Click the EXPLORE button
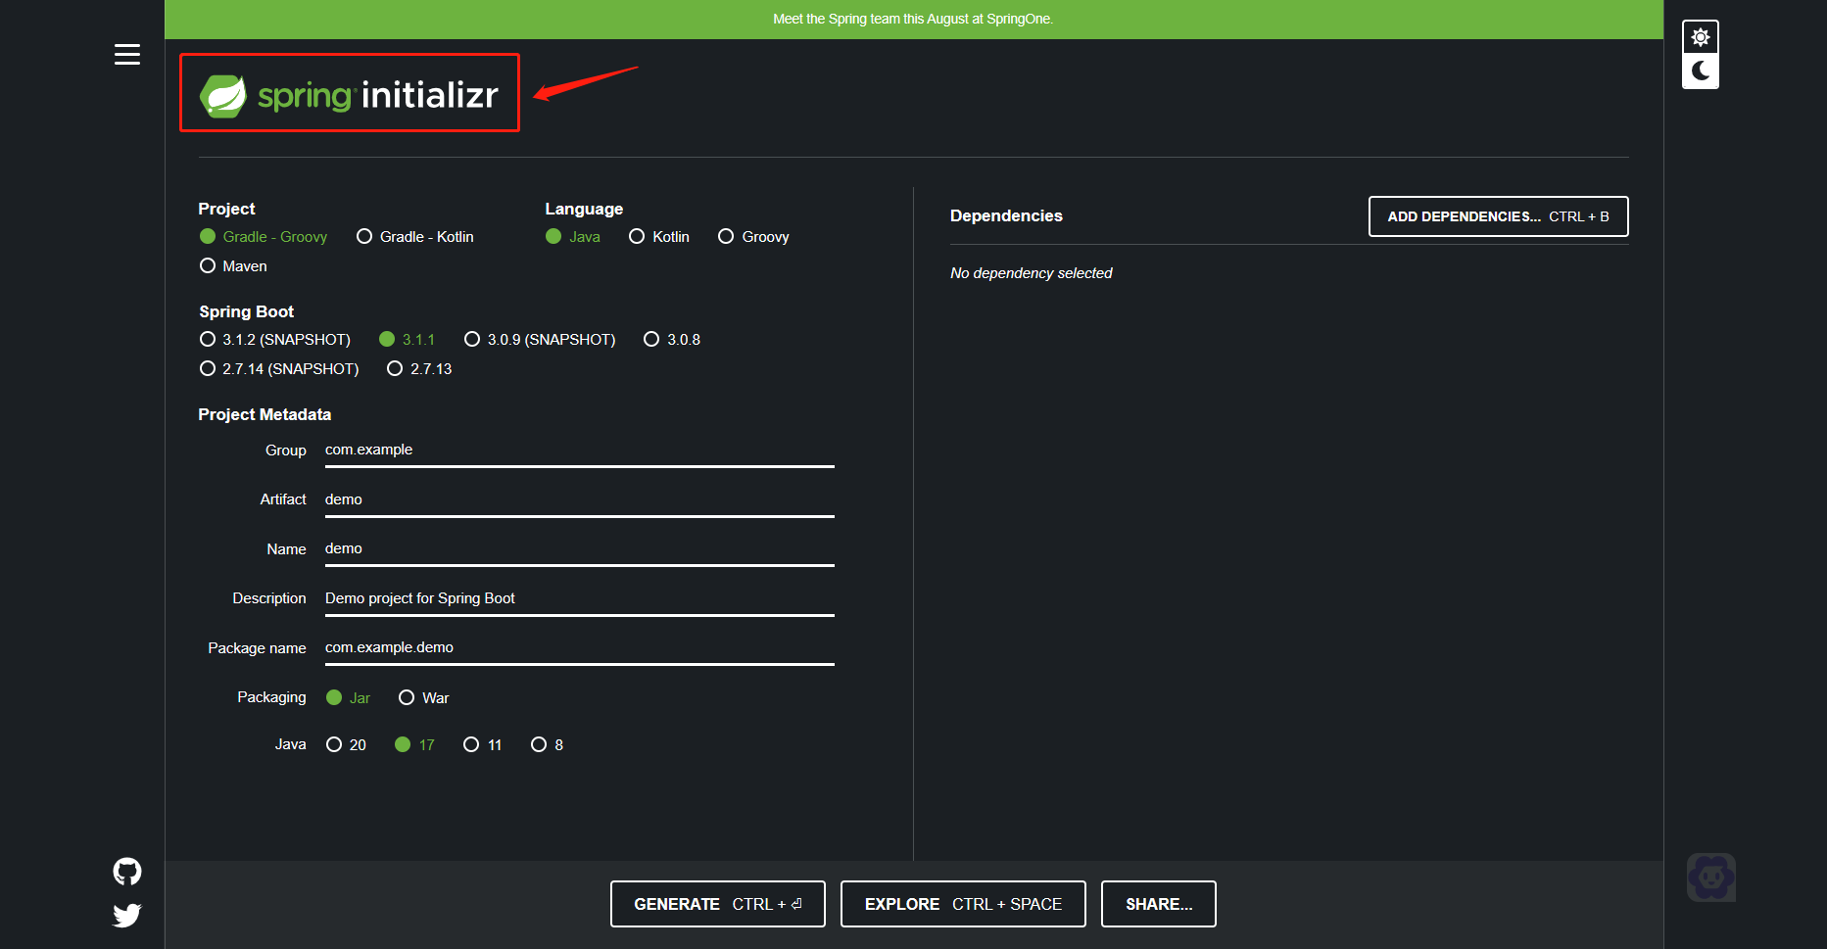Viewport: 1827px width, 949px height. tap(962, 903)
